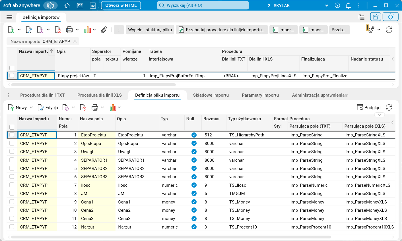Click the help question mark icon
The height and width of the screenshot is (241, 402).
(337, 5)
